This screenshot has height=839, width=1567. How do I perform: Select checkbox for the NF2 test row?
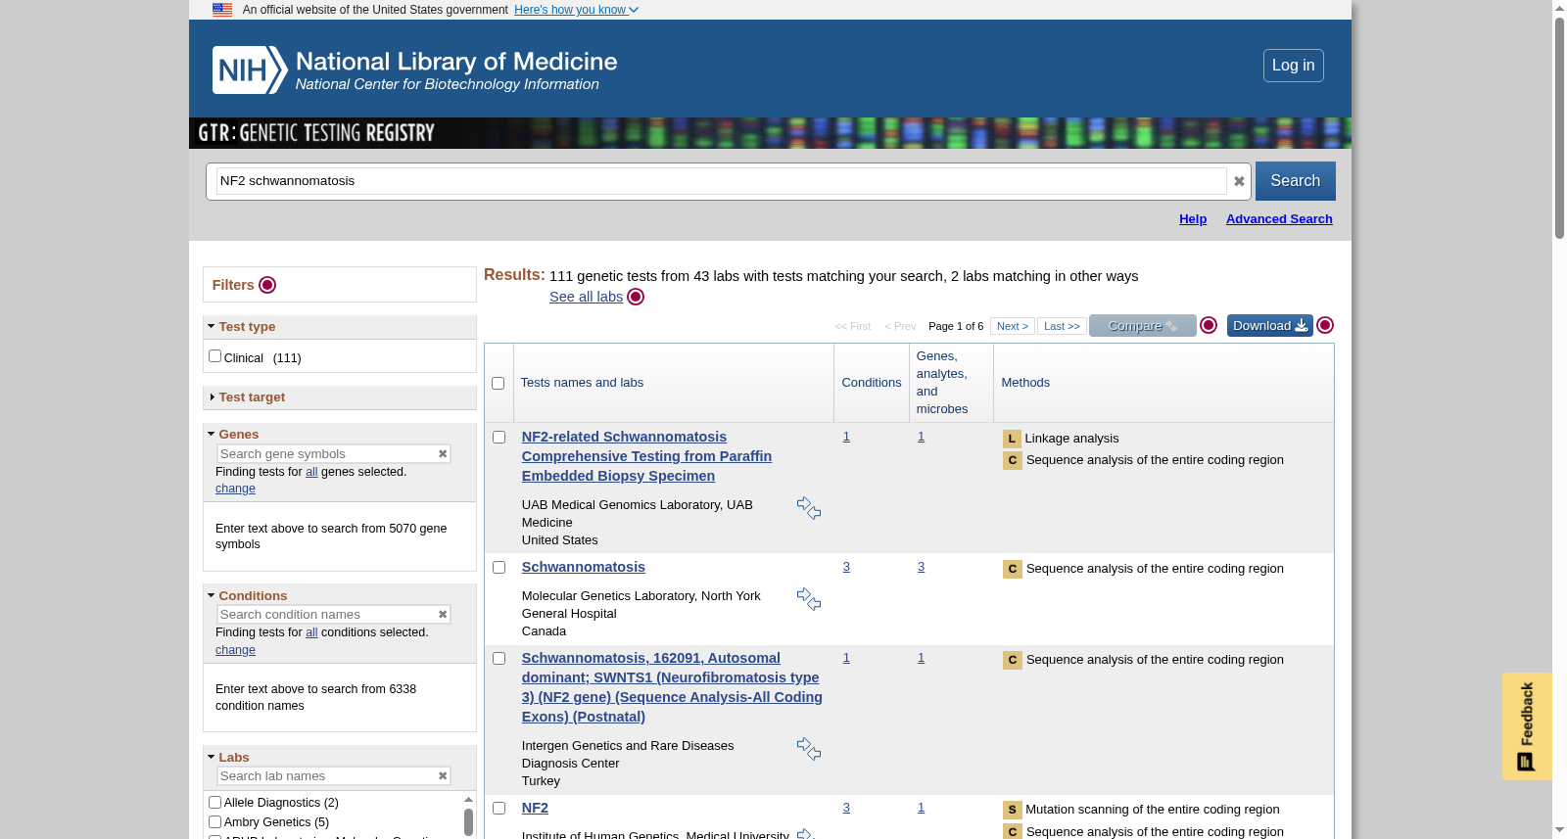tap(499, 808)
